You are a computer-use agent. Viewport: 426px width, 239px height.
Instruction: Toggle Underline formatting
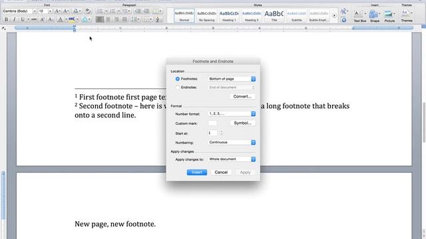(x=23, y=19)
